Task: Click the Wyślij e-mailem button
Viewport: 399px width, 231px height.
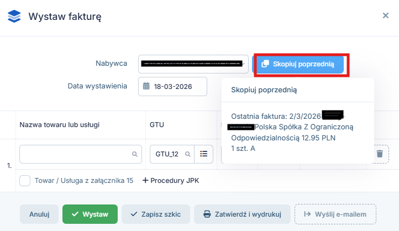Action: point(335,214)
